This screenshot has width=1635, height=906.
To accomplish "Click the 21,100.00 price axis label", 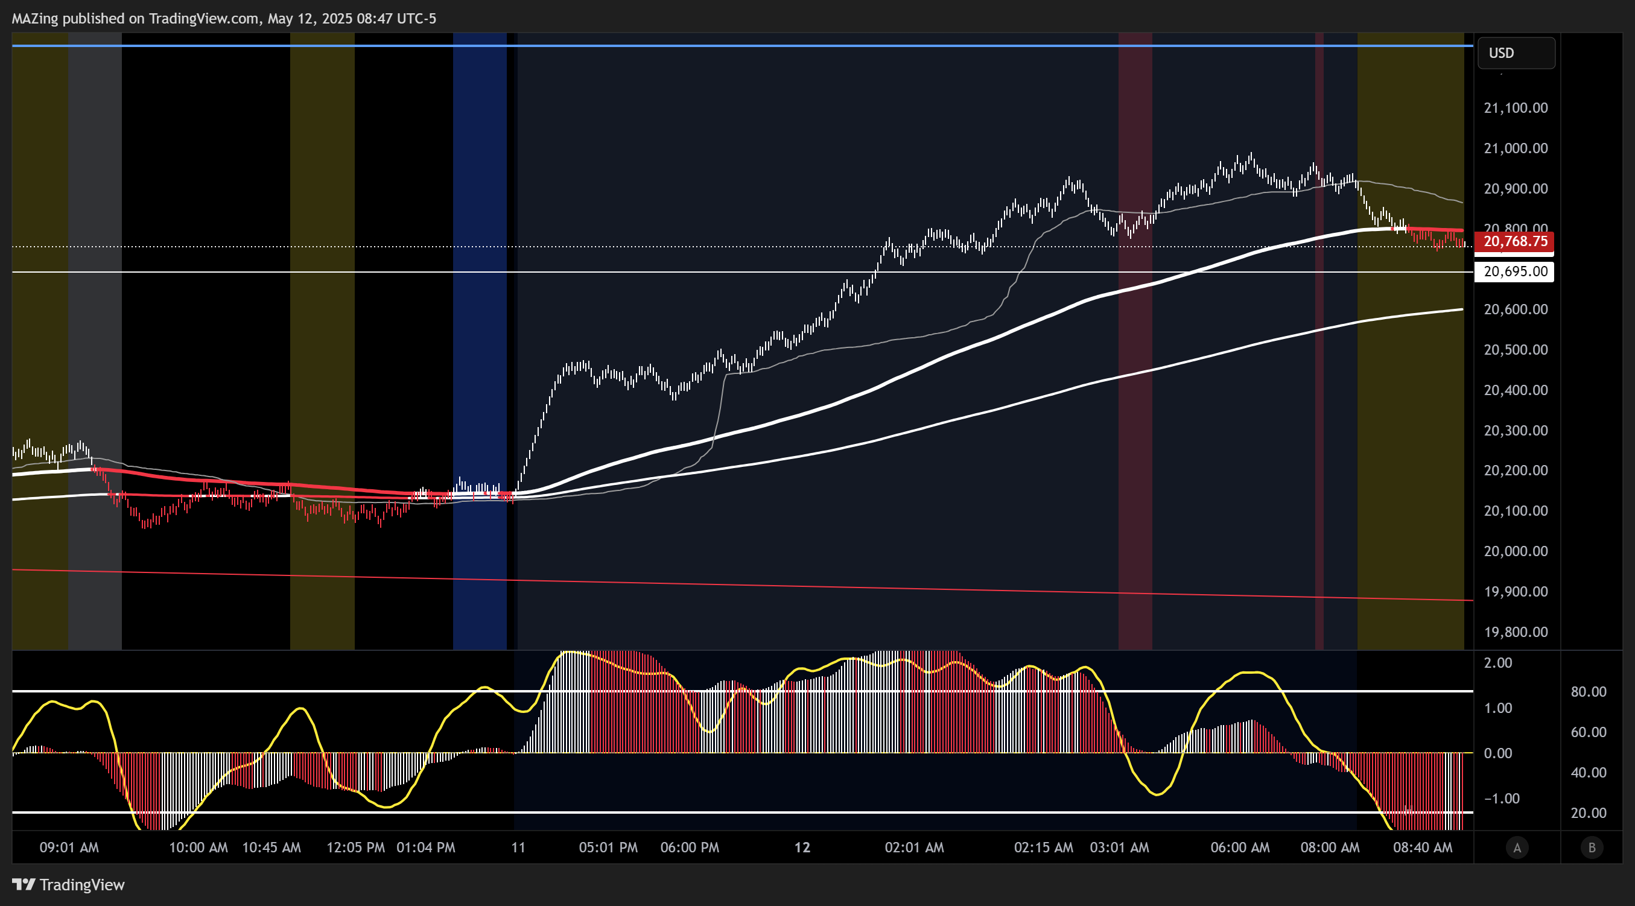I will [1515, 108].
